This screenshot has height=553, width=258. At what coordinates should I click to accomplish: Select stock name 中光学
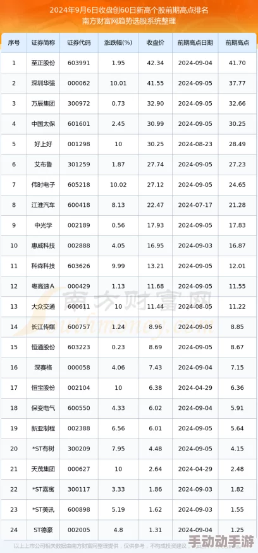[44, 225]
